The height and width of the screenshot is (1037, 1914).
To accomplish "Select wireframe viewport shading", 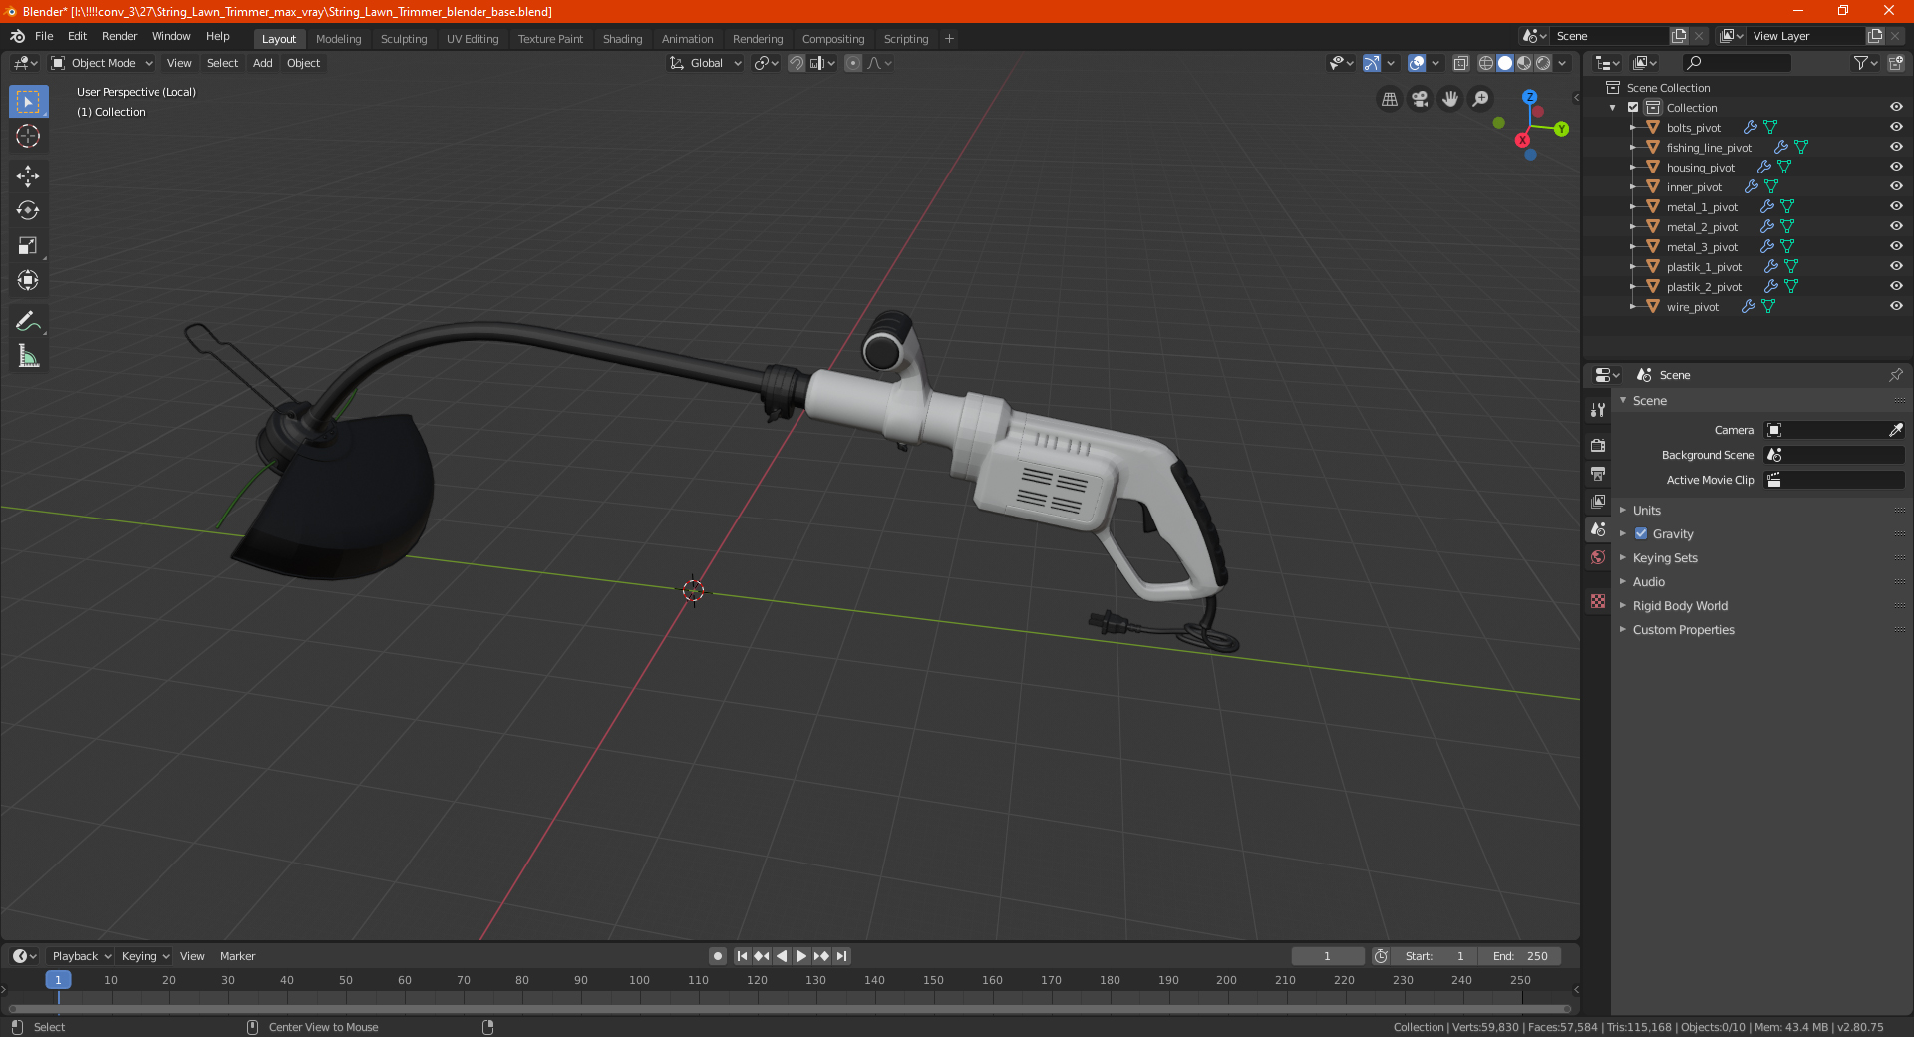I will coord(1486,63).
